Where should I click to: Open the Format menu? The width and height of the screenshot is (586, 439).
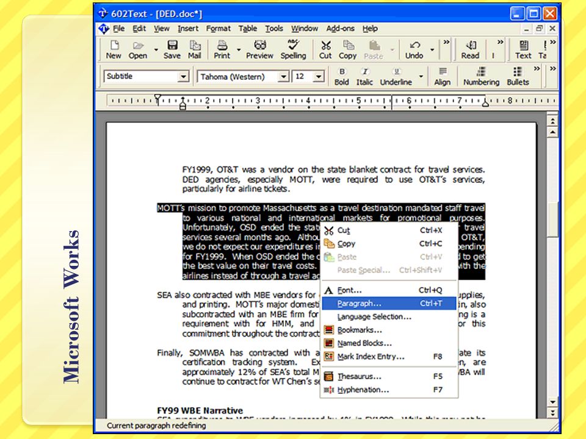click(219, 29)
